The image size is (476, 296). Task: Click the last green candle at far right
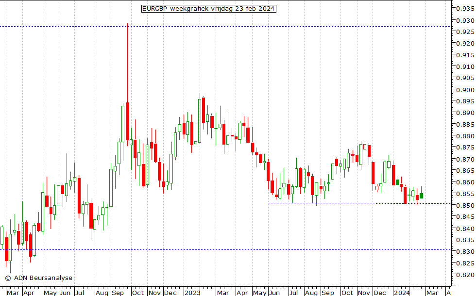click(421, 196)
